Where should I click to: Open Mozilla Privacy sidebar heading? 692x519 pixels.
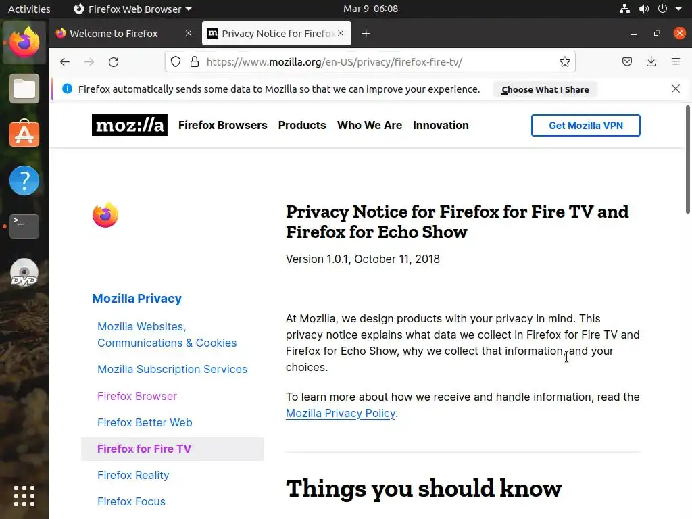(x=137, y=298)
